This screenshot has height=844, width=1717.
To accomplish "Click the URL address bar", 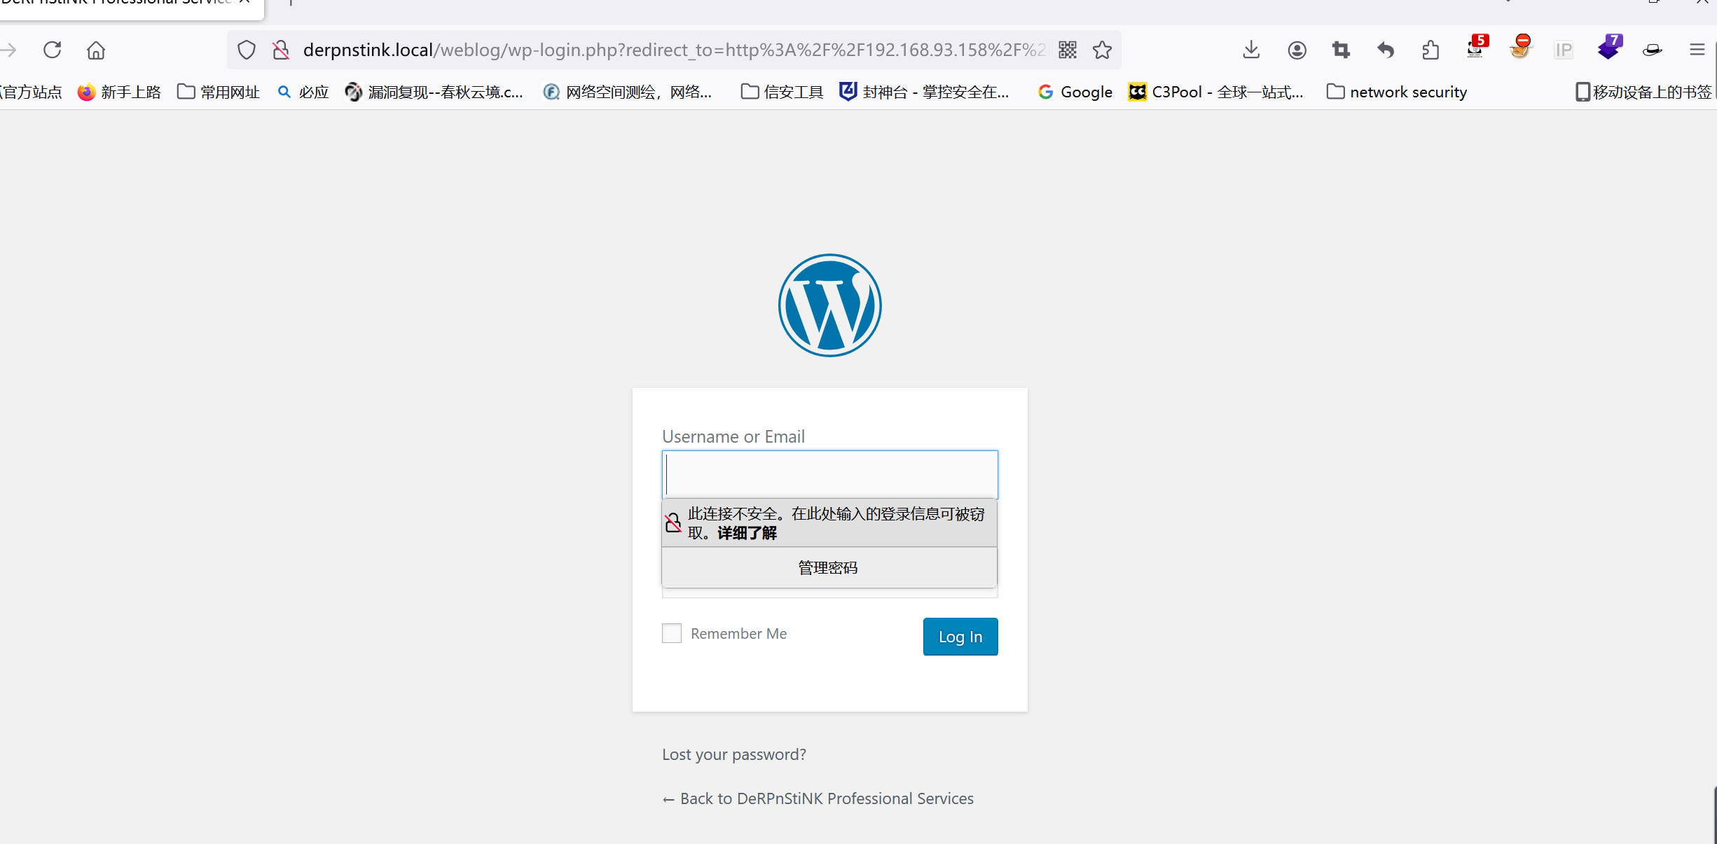I will (x=673, y=50).
